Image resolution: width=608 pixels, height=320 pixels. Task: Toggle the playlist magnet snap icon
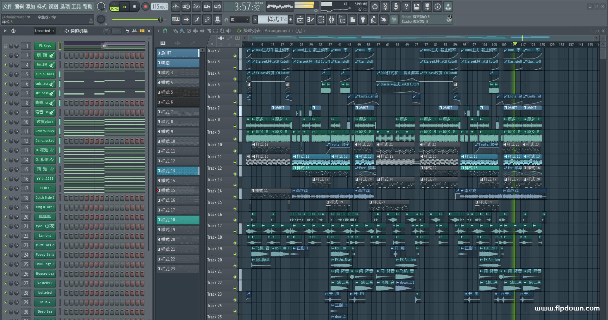(165, 31)
